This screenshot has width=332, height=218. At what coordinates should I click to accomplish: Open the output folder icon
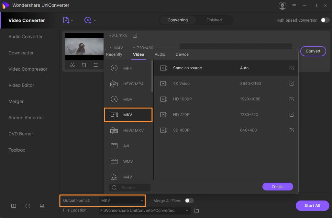coord(196,211)
